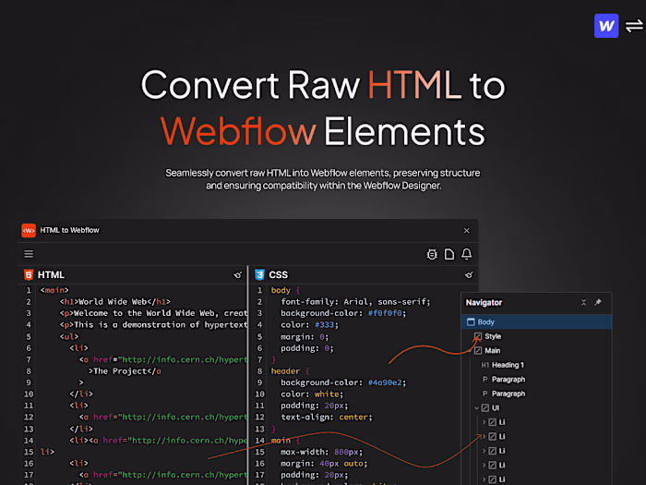Viewport: 646px width, 485px height.
Task: Click the <ul> tag on HTML line 5
Action: pos(69,336)
